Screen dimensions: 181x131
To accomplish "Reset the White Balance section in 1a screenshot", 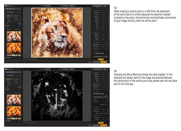I will point(107,42).
